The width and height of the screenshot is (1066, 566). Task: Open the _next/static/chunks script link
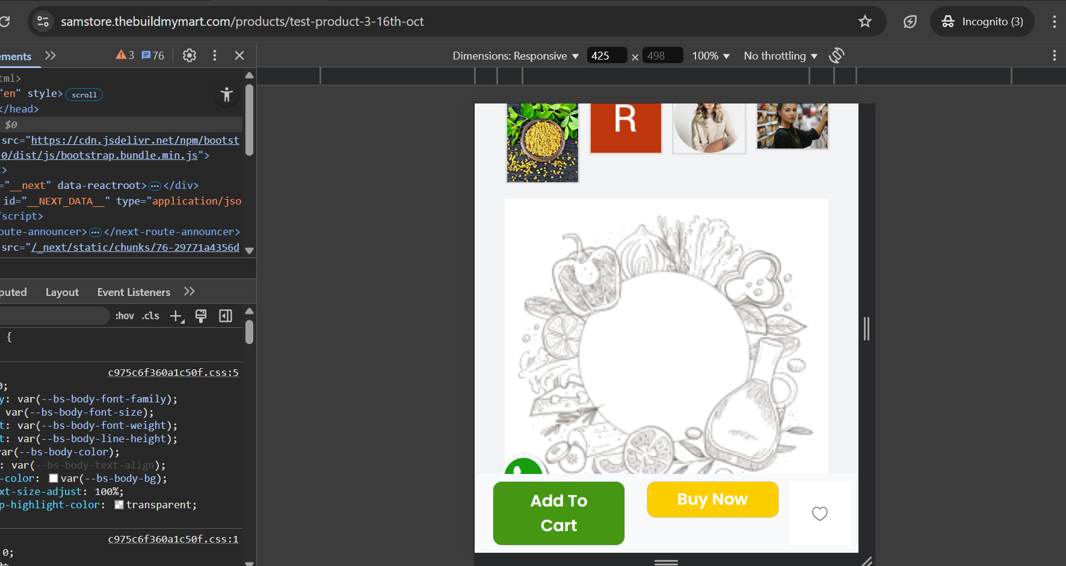[135, 247]
